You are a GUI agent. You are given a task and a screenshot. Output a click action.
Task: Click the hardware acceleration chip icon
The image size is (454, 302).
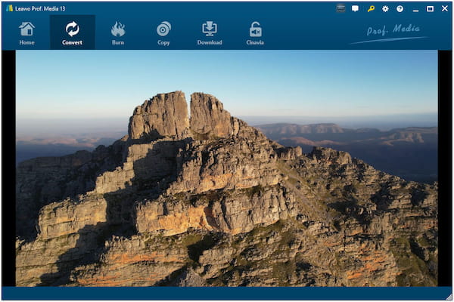(x=340, y=8)
